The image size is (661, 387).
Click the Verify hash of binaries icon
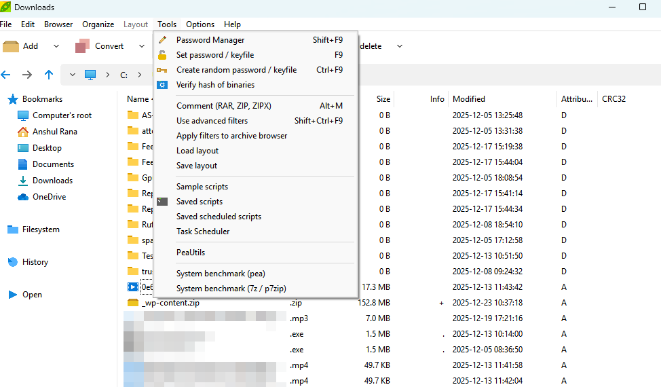tap(162, 85)
